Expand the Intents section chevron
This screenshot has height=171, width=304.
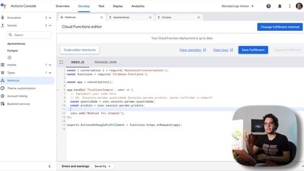point(50,65)
